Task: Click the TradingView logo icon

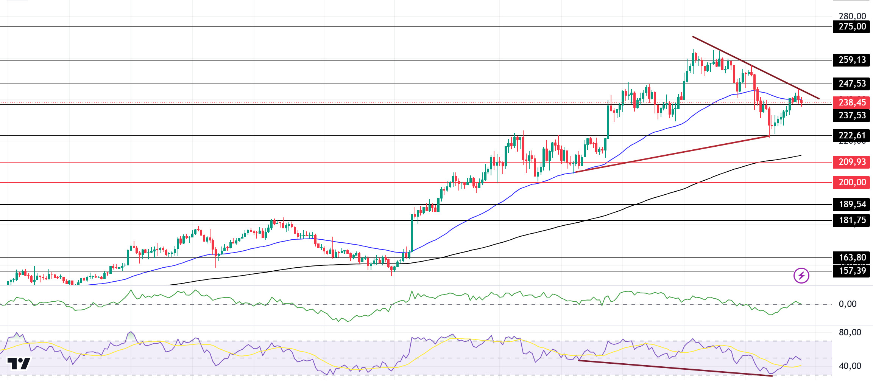Action: coord(19,364)
